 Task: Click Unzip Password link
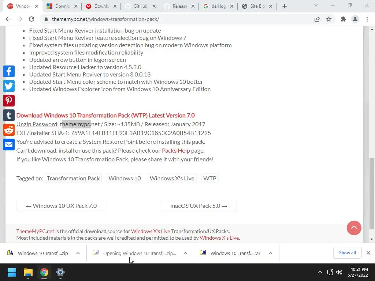tap(37, 124)
